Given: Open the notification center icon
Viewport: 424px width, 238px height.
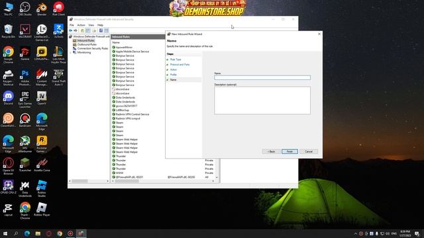Looking at the screenshot, I should pyautogui.click(x=417, y=233).
